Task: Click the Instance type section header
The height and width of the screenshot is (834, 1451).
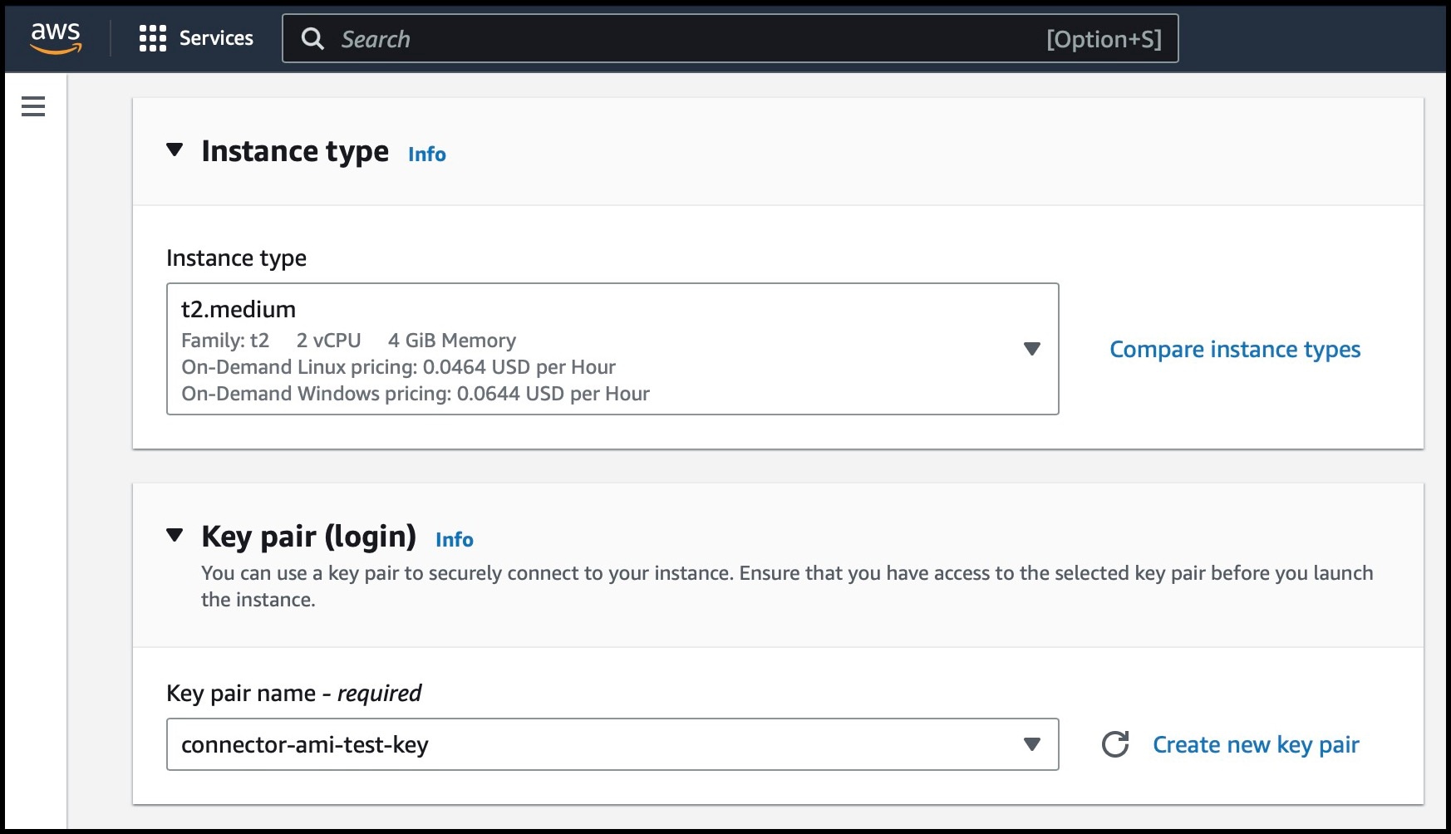Action: point(295,150)
